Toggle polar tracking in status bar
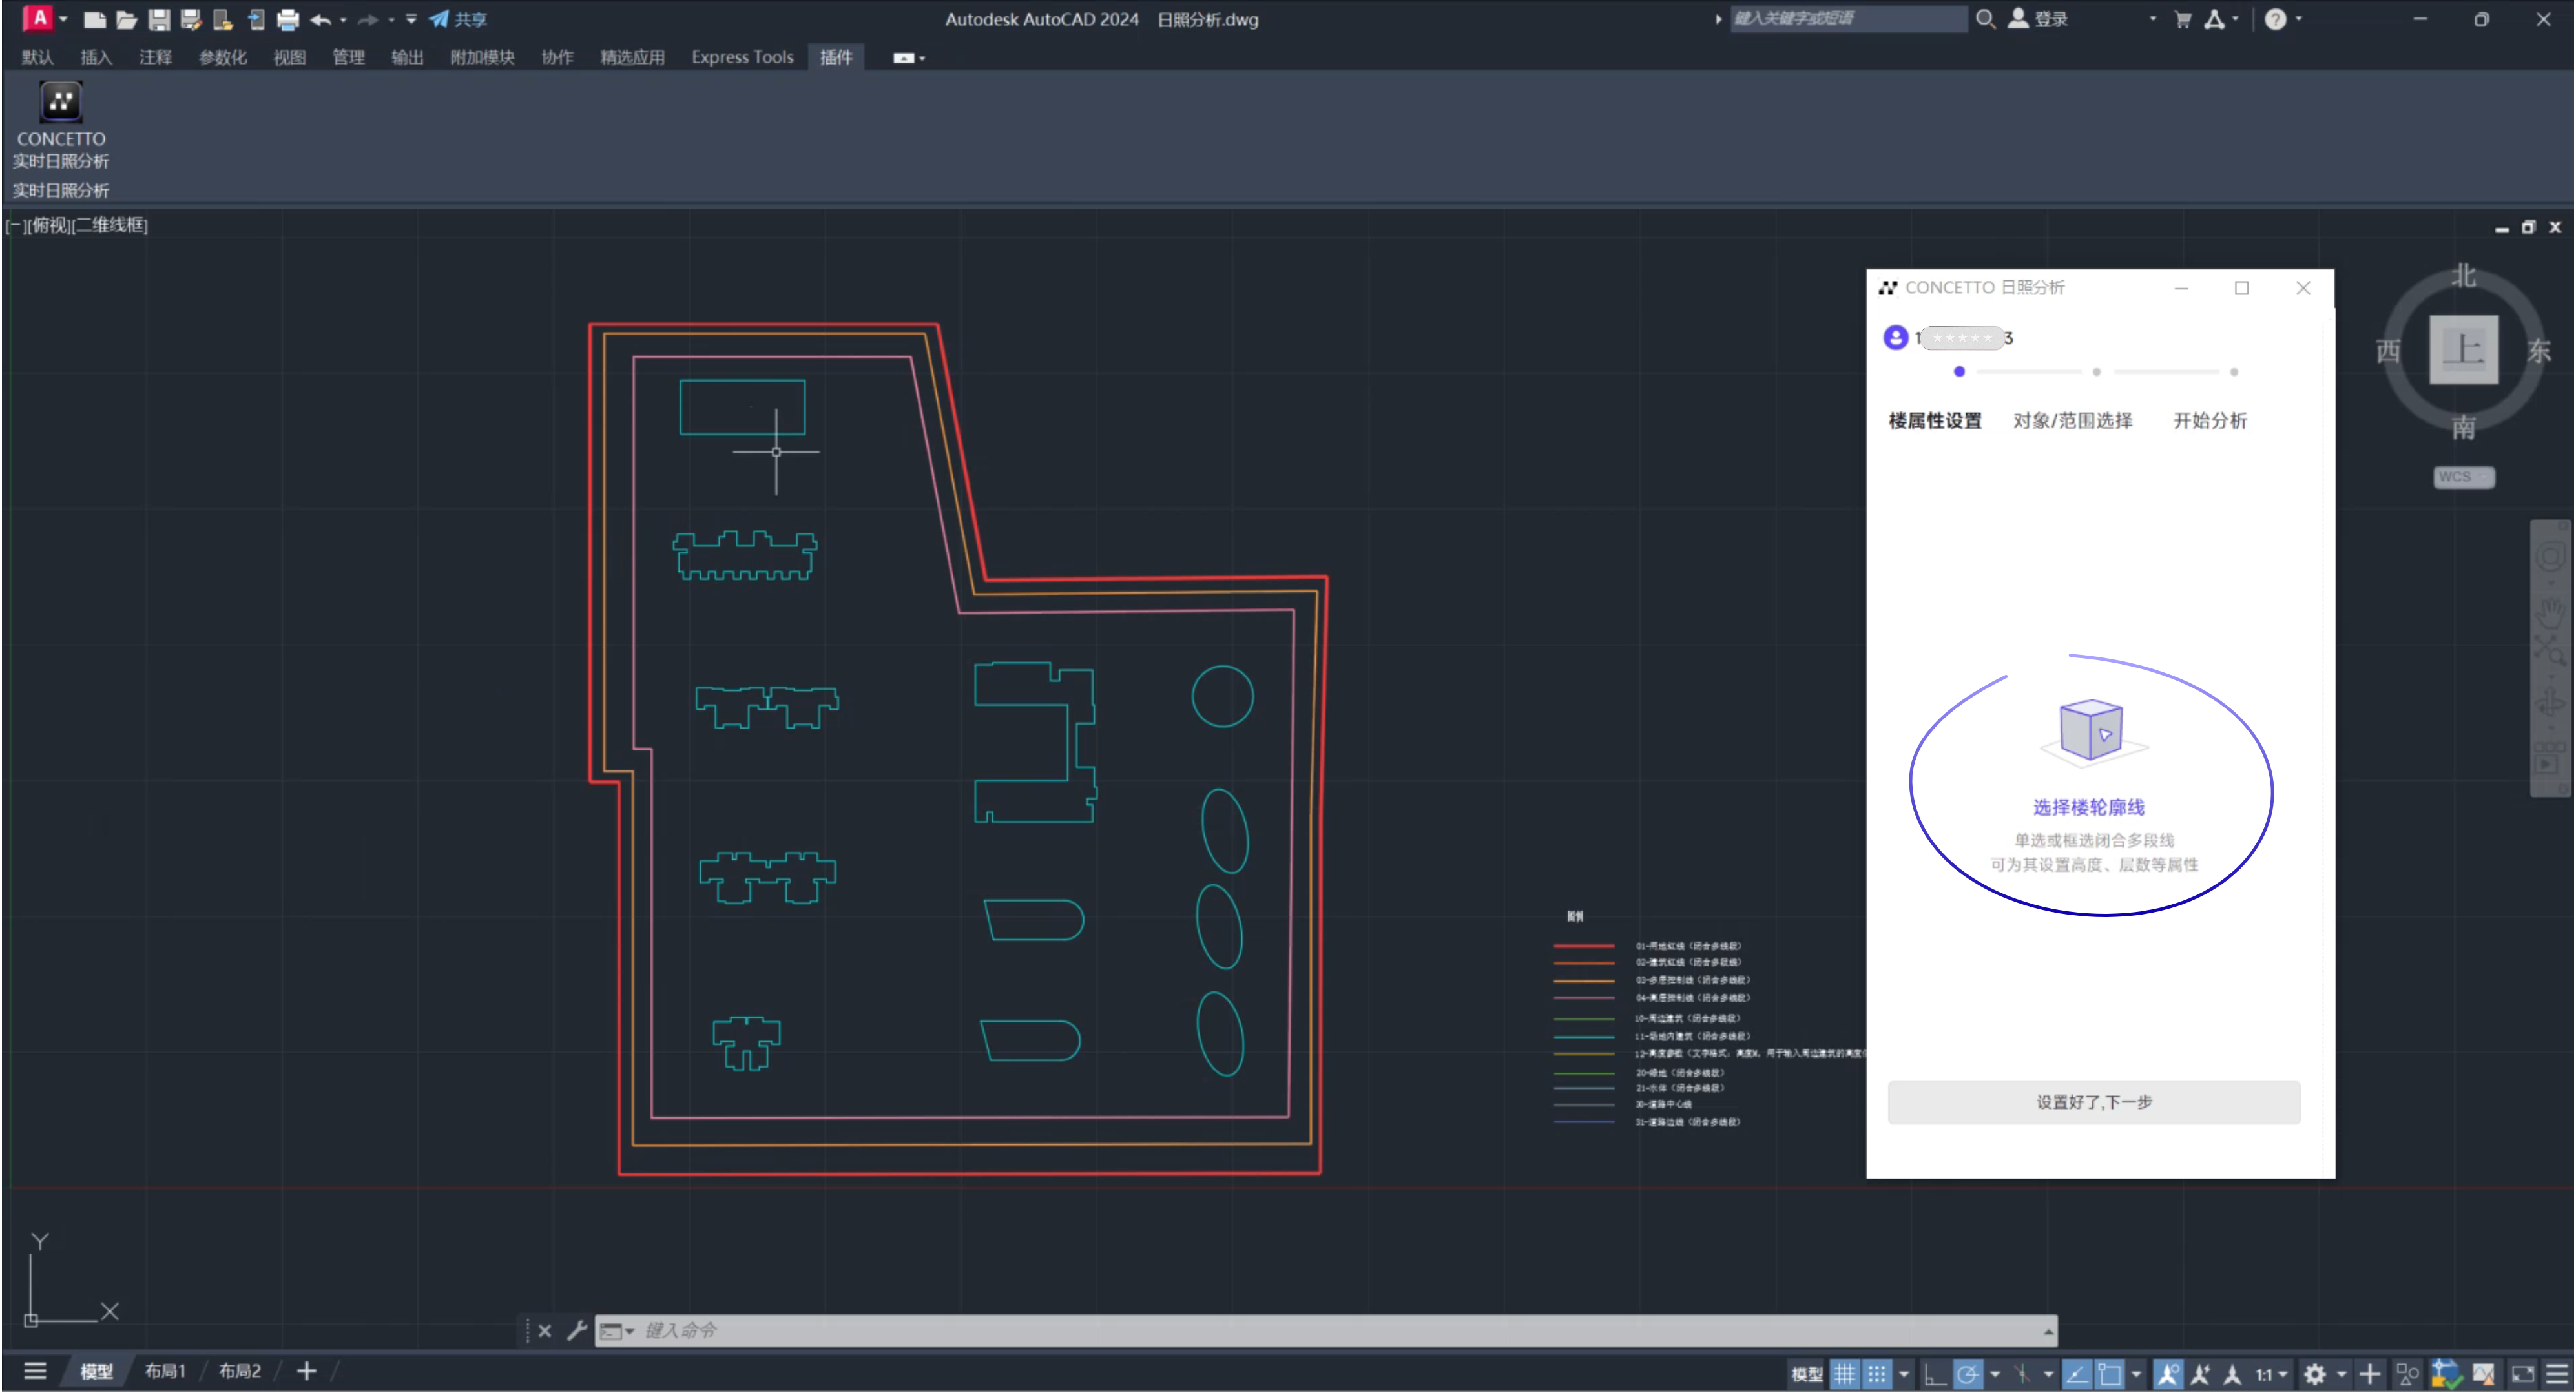Screen dimensions: 2576x1395 click(1967, 1374)
